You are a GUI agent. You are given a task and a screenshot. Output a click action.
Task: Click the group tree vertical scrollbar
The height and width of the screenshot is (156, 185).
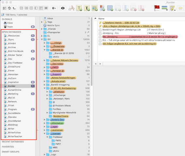coord(92,51)
